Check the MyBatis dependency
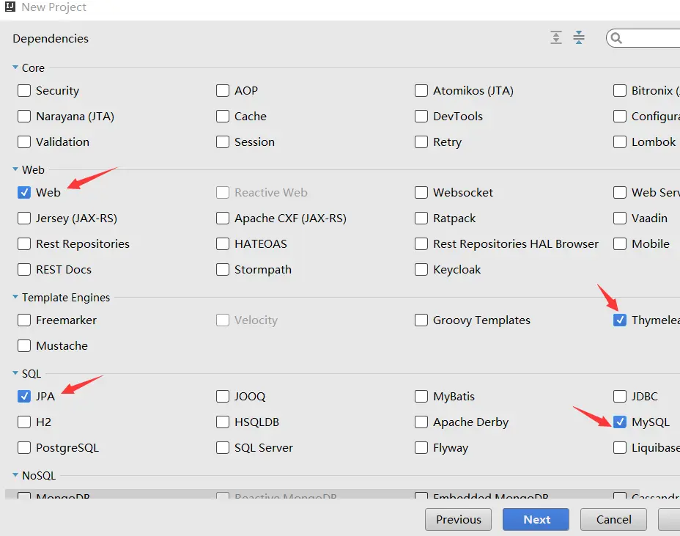Screen dimensions: 680x536 pyautogui.click(x=421, y=396)
